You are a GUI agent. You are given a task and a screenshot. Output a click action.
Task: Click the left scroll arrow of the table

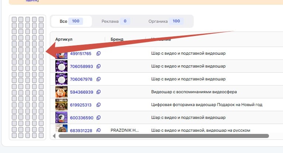pos(54,136)
